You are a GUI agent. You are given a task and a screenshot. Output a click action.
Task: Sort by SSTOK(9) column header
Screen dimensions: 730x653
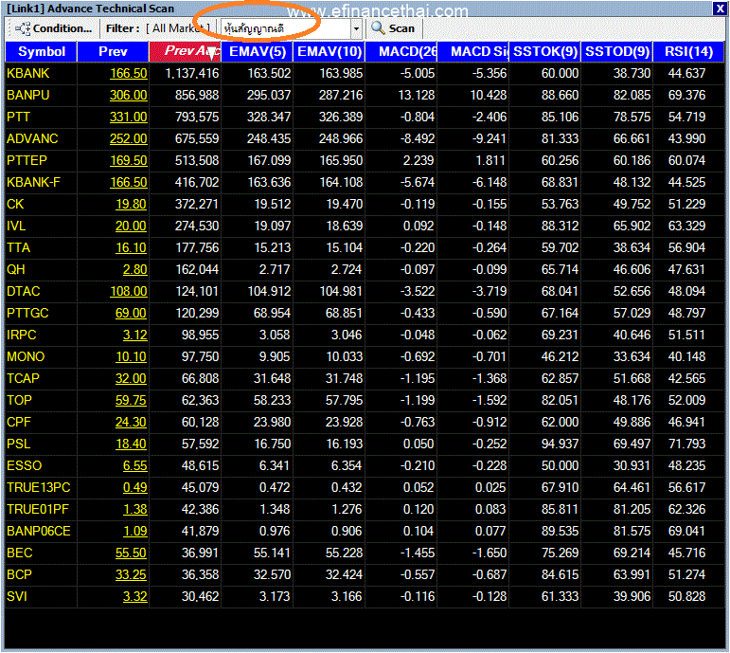[545, 51]
